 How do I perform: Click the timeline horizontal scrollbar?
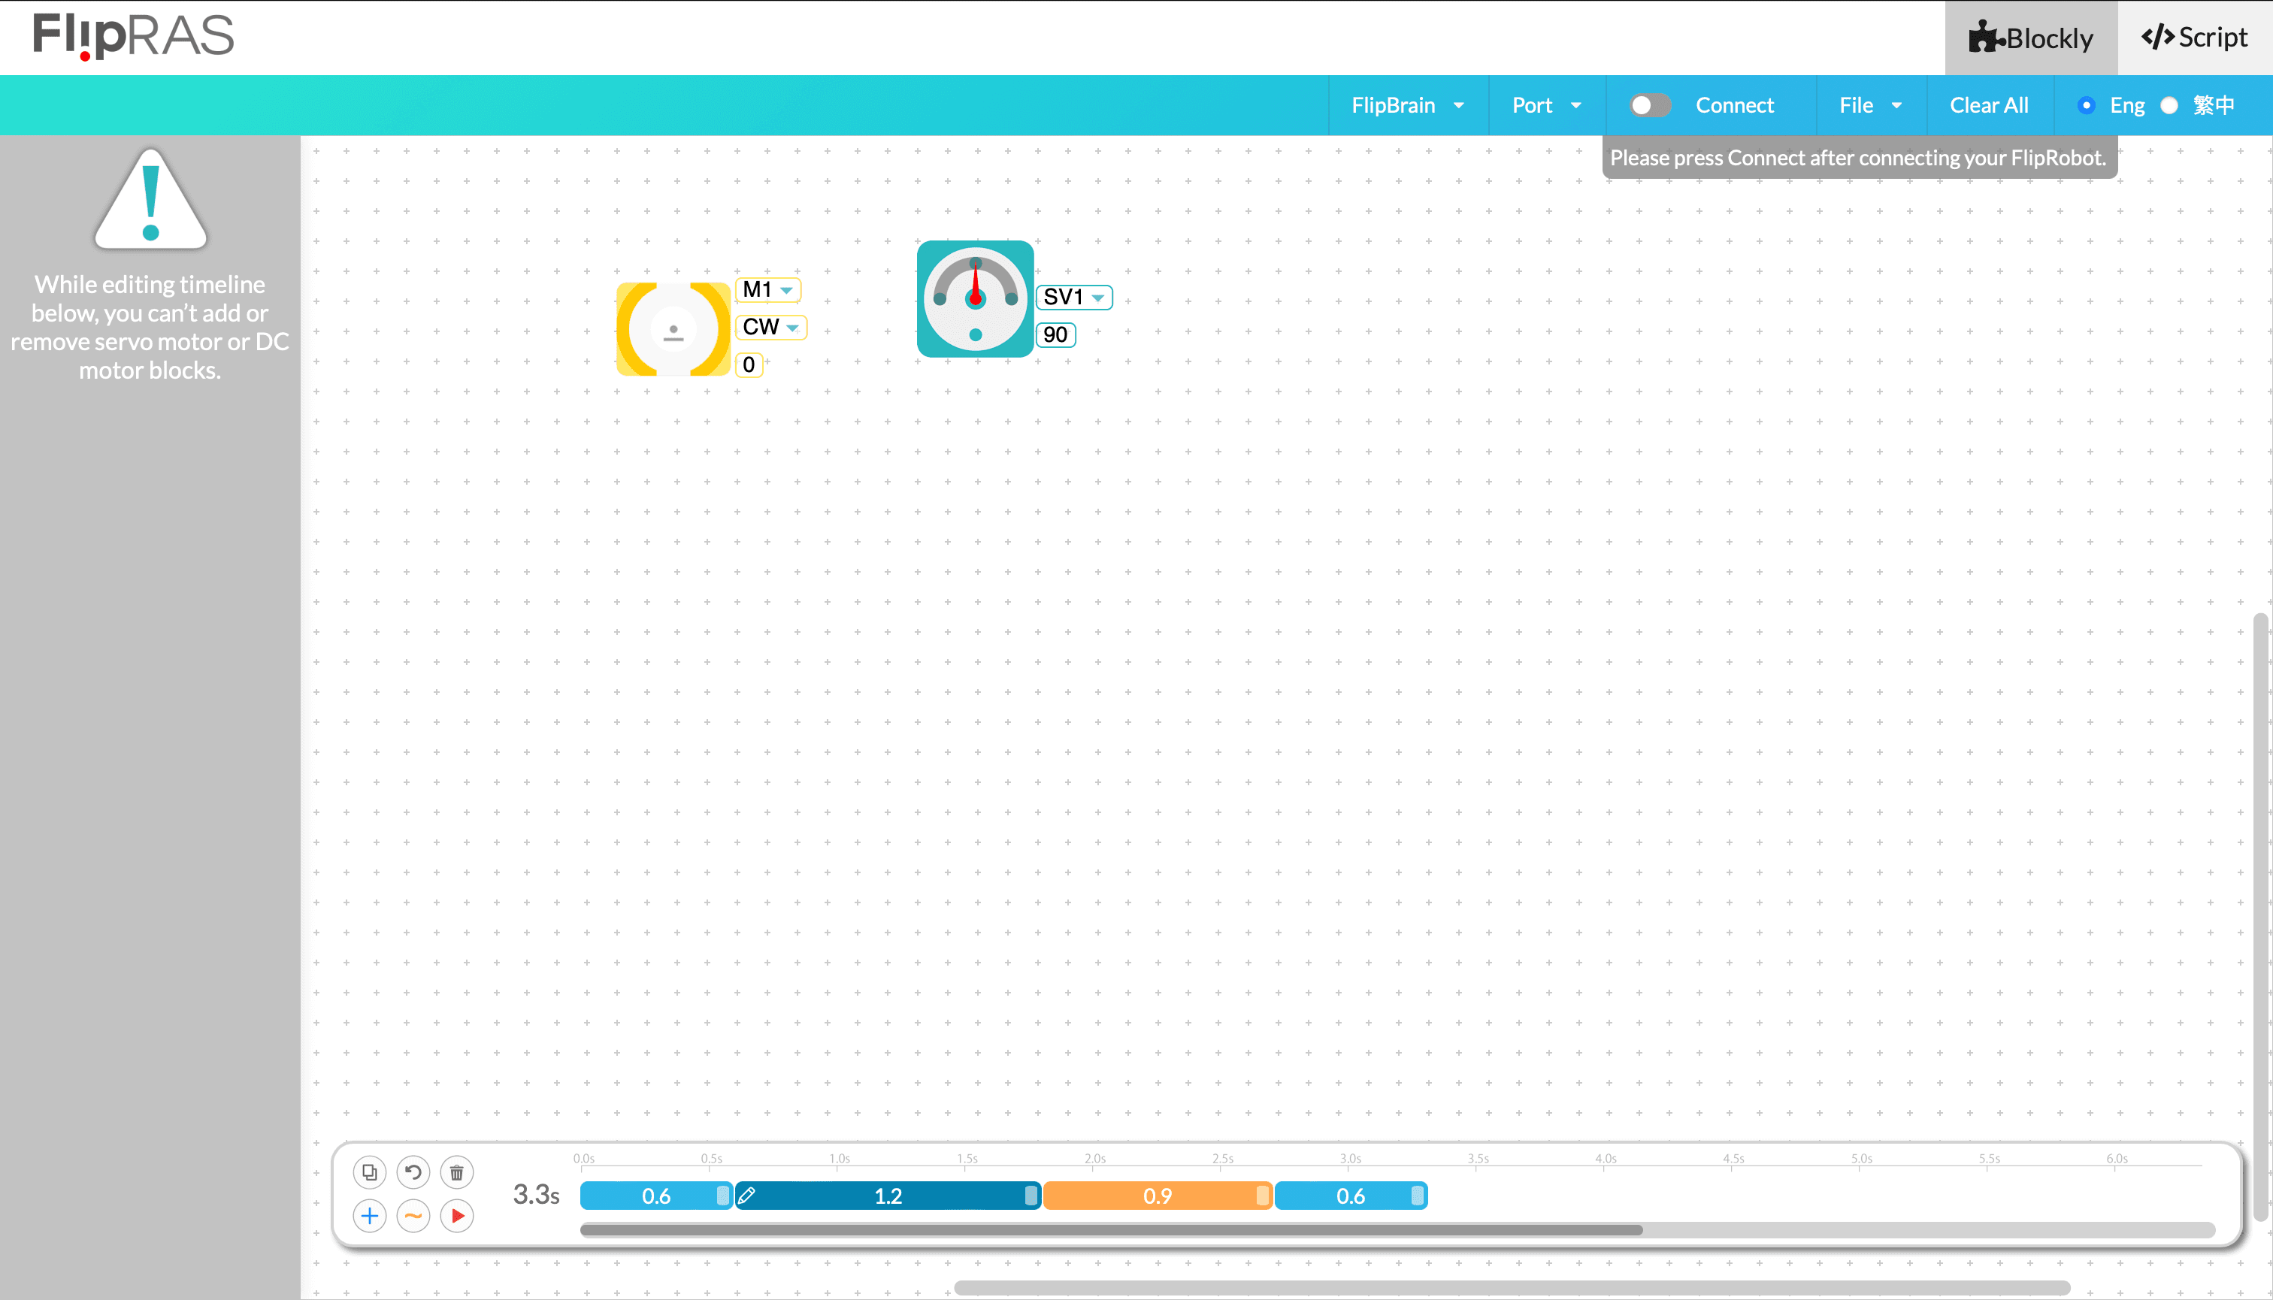point(1111,1230)
